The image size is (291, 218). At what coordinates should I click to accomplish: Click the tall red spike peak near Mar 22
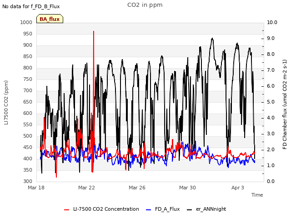coord(94,31)
